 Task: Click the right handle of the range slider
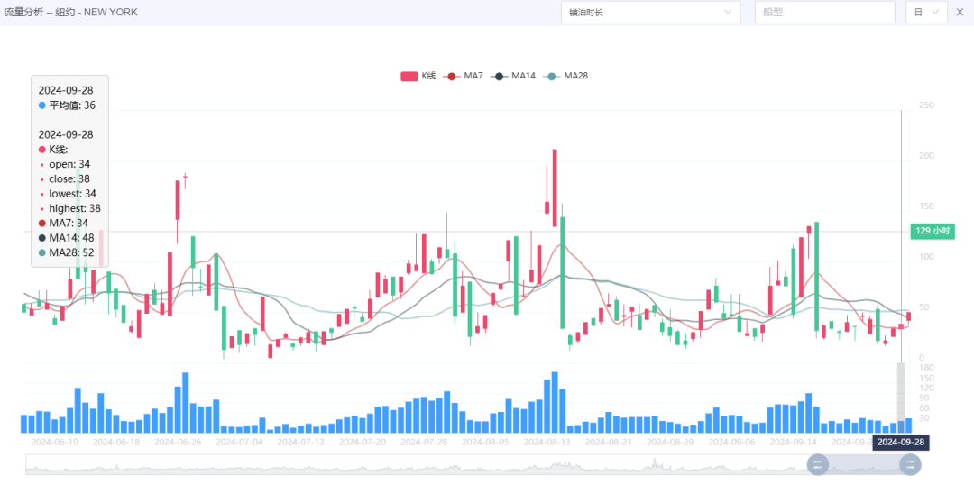pyautogui.click(x=911, y=464)
